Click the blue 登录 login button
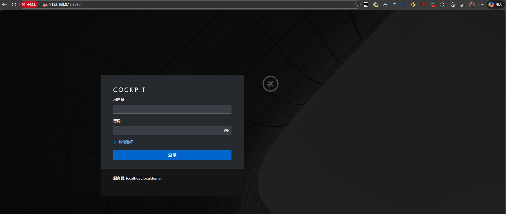 coord(172,155)
